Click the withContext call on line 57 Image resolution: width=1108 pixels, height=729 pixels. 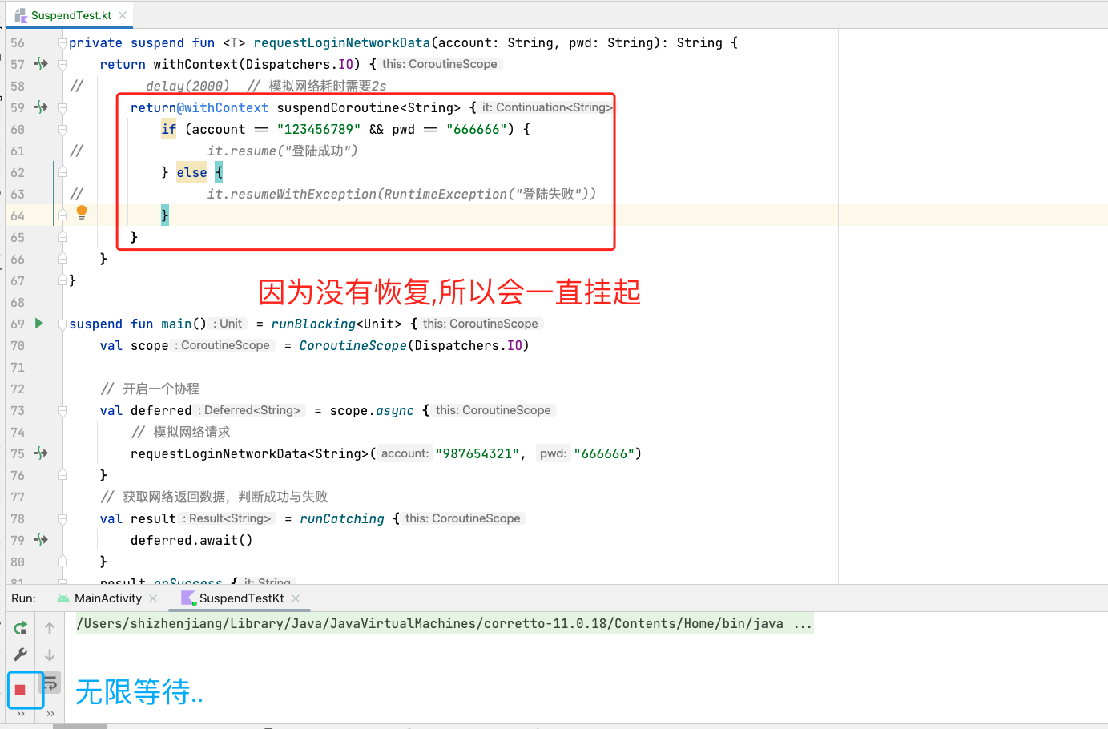[x=195, y=64]
